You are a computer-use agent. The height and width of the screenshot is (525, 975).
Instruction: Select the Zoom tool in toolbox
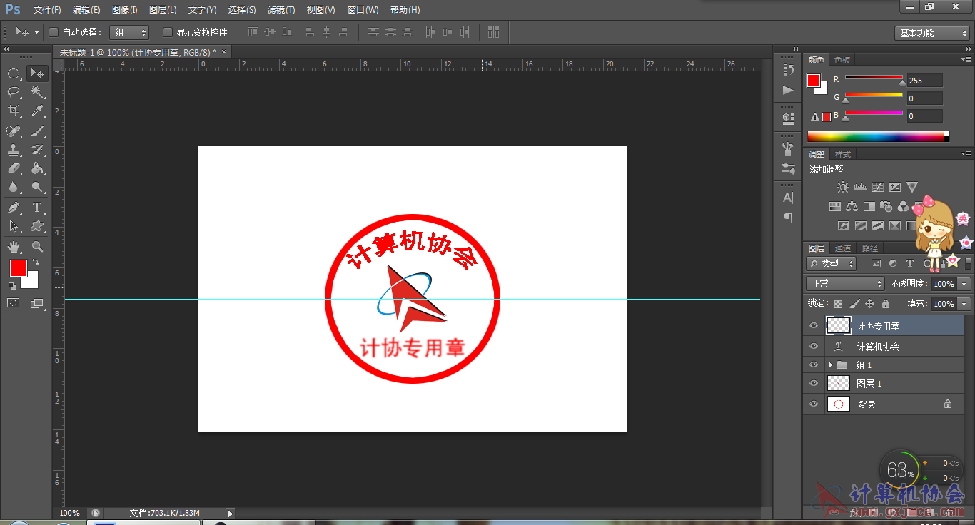38,247
